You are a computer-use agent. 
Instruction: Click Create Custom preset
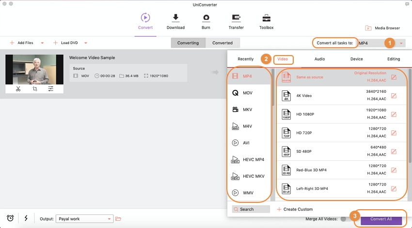pyautogui.click(x=295, y=209)
